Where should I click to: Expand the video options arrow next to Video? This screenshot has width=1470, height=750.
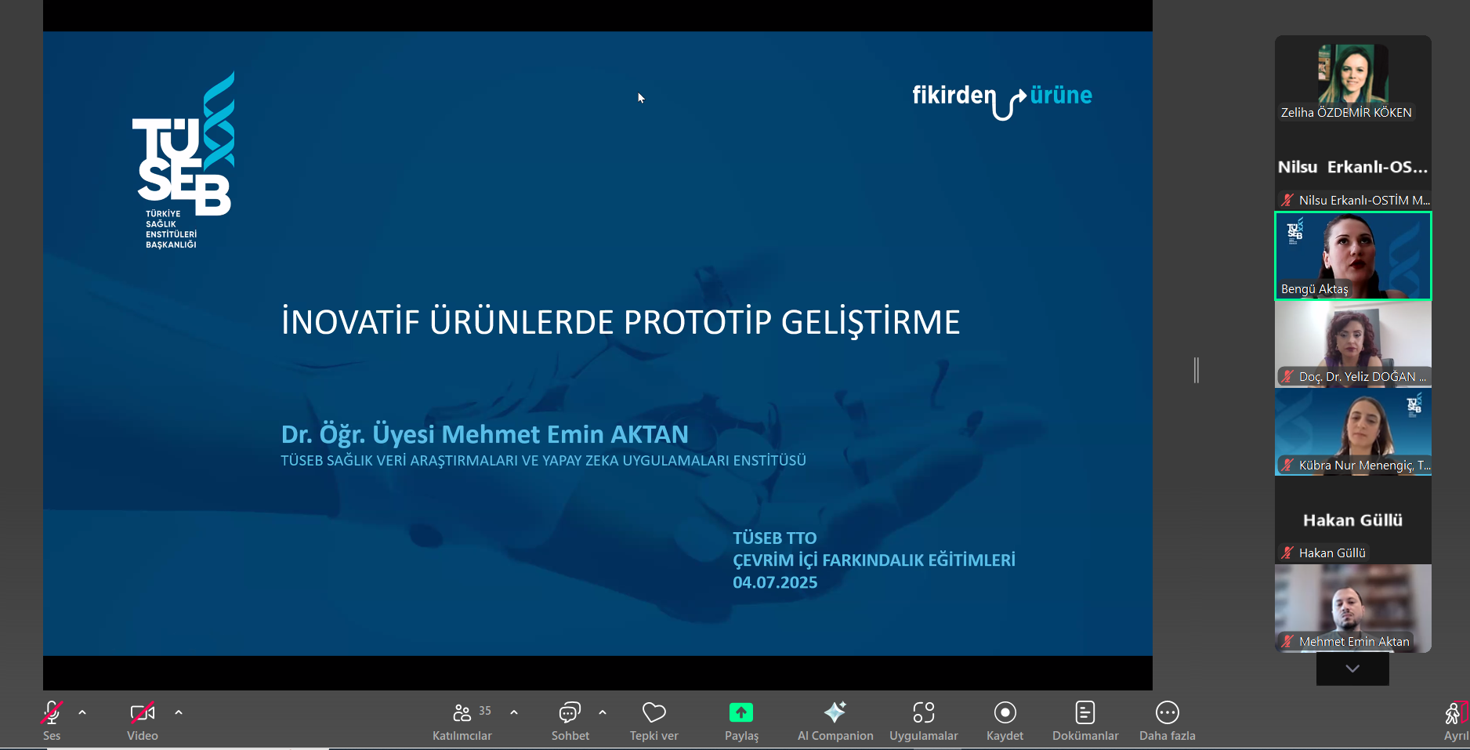click(x=179, y=712)
